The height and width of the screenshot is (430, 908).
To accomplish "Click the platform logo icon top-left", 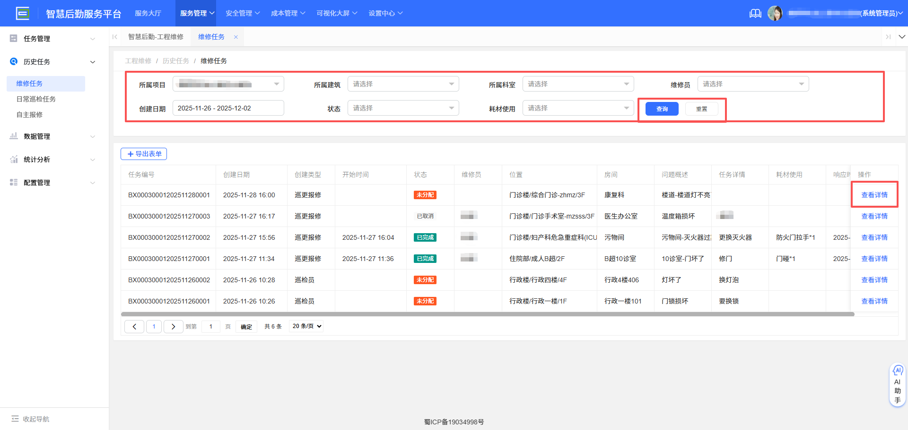I will 22,13.
